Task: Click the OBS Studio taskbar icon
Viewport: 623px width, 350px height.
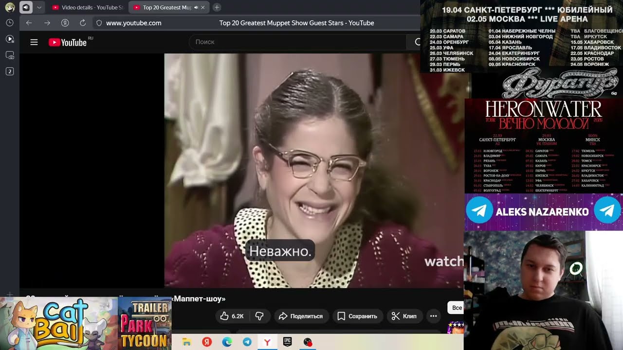Action: tap(308, 342)
